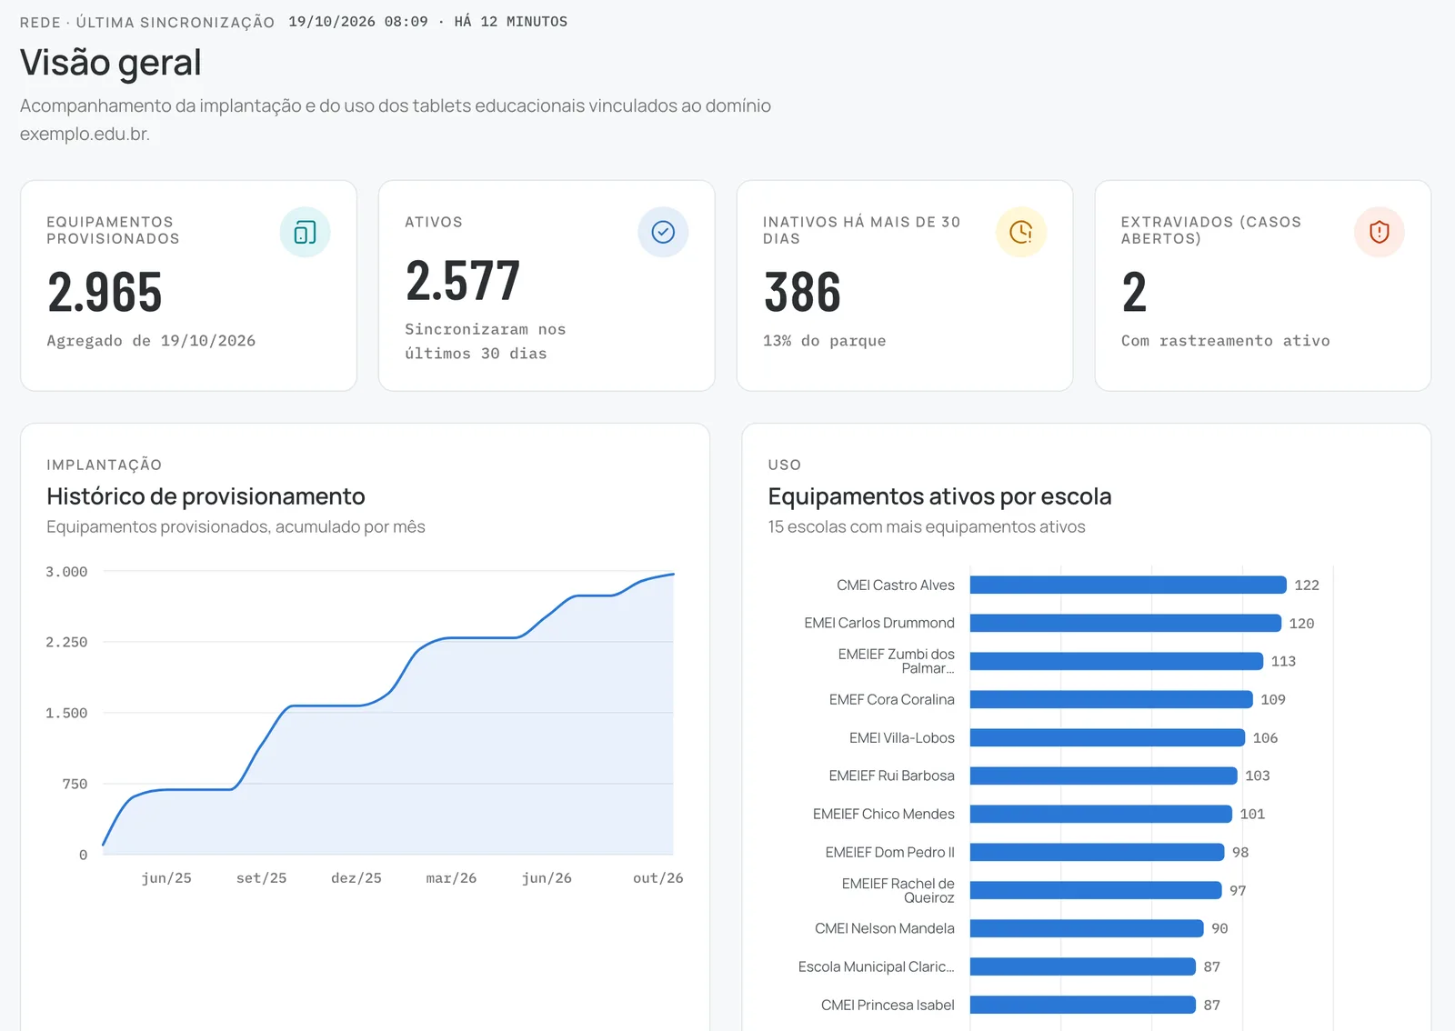Click the 'Com rastreamento ativo' caption

pos(1226,341)
